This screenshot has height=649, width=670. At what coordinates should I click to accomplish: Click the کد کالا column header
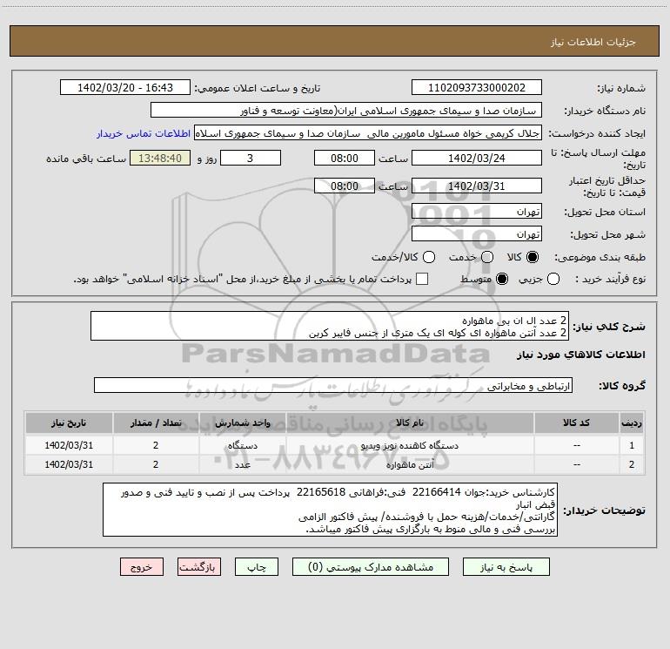(x=576, y=423)
